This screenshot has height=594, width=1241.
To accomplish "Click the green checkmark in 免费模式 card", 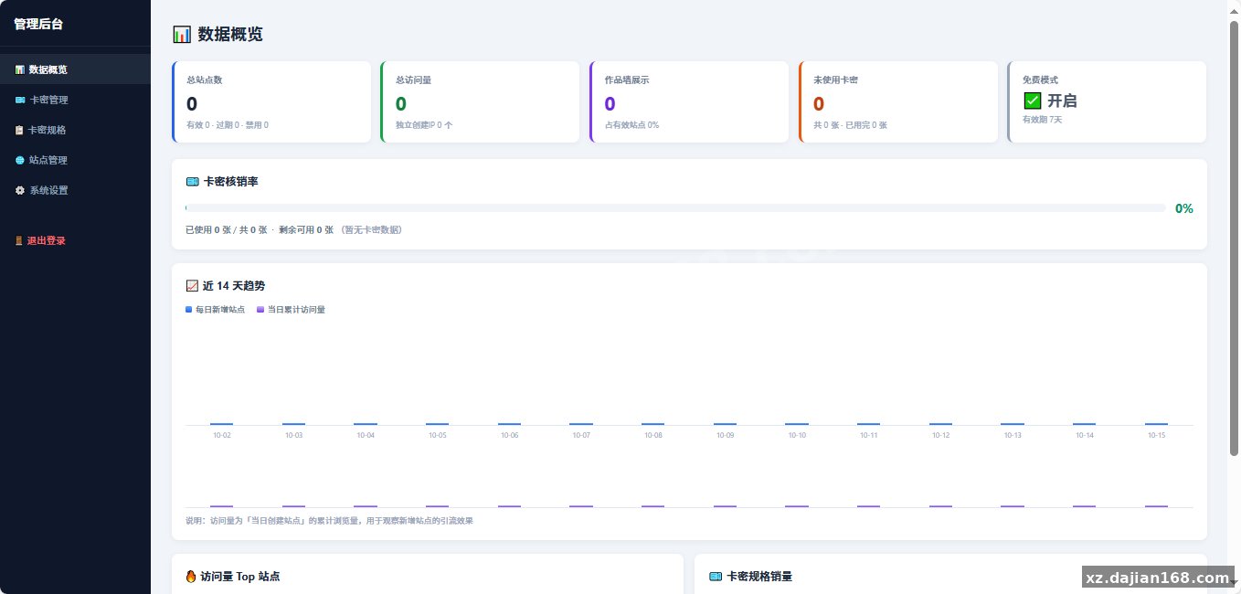I will (1033, 101).
